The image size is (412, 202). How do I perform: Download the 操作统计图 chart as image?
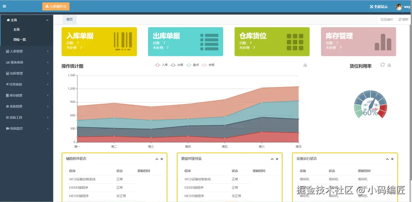pos(305,65)
